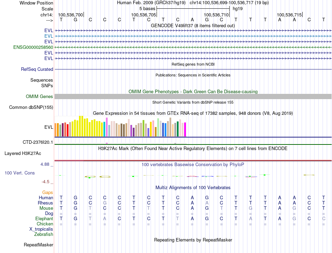Click the orange Gaps label
332x253 pixels.
(48, 192)
